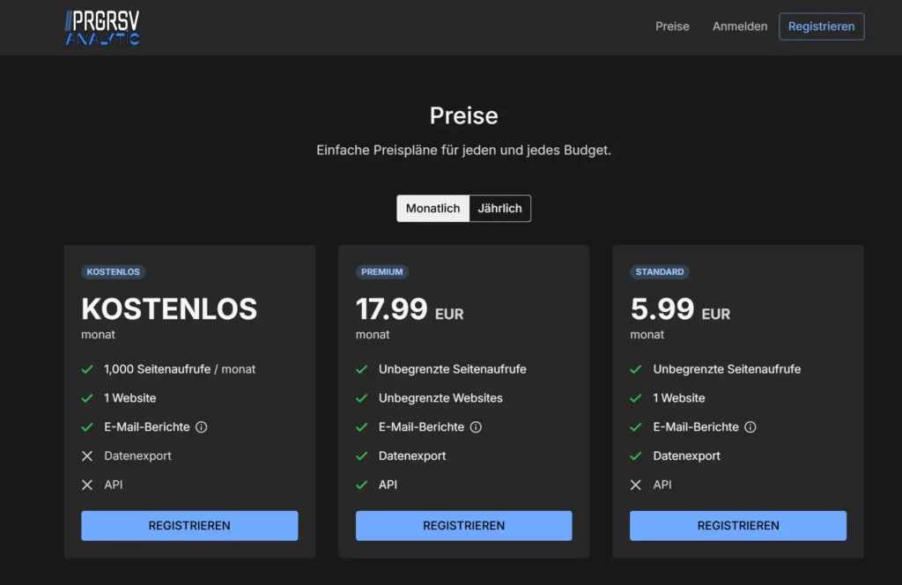Click checkmark beside 1,000 Seitenaufrufe

(x=87, y=369)
